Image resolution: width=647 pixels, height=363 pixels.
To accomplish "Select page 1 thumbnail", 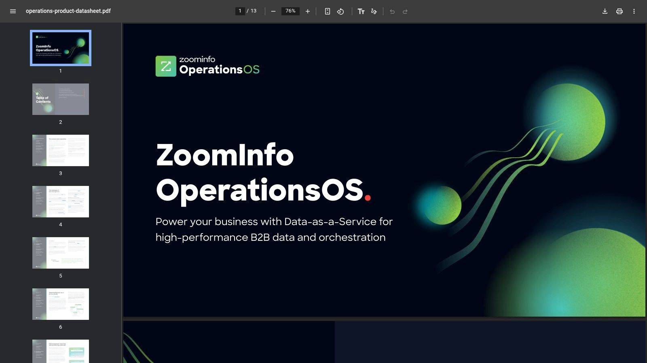I will 61,48.
